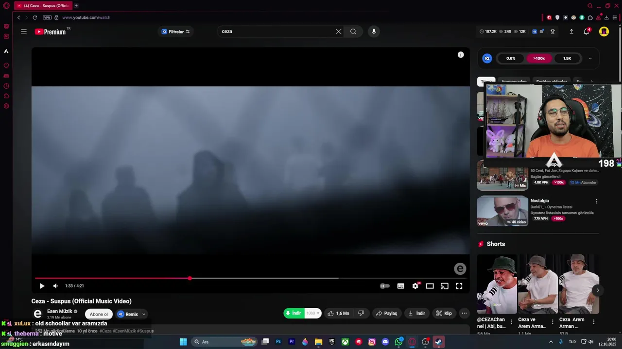This screenshot has height=349, width=622.
Task: Download with green İndir button
Action: click(x=294, y=313)
